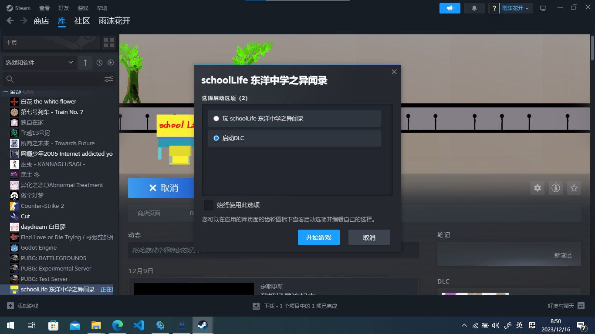The image size is (595, 334).
Task: Open the 好友 menu
Action: click(64, 8)
